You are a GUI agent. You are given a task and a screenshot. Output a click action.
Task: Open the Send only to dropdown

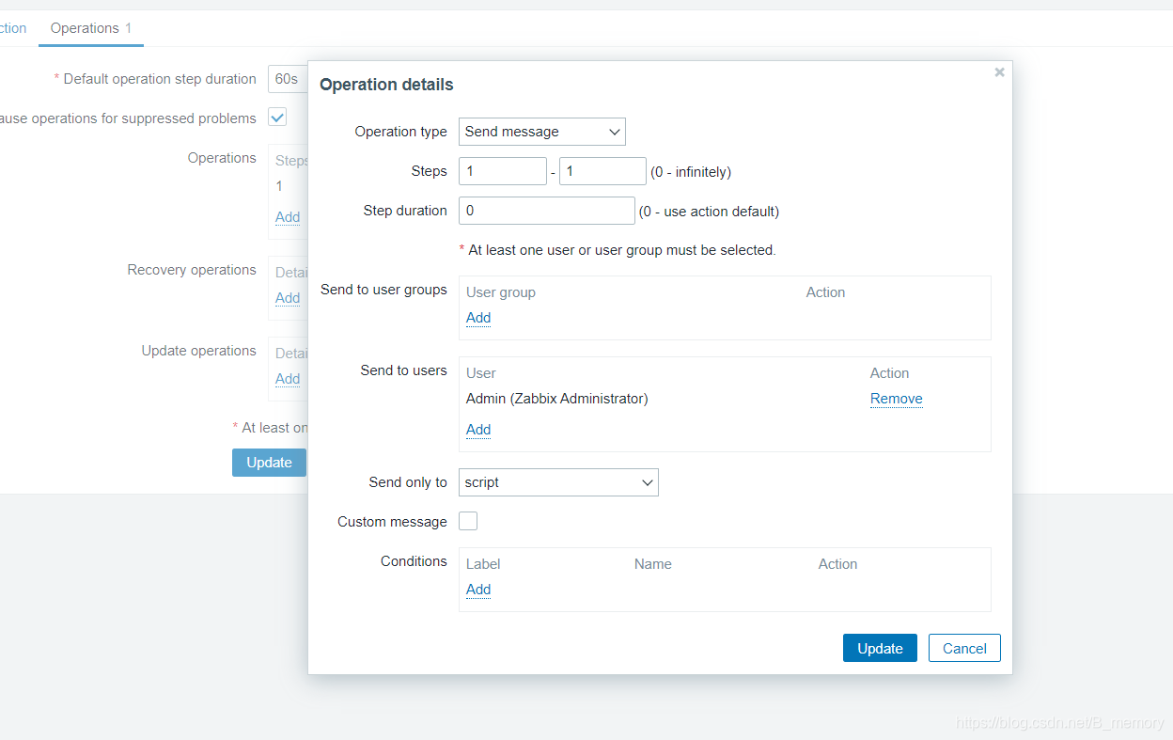(558, 482)
